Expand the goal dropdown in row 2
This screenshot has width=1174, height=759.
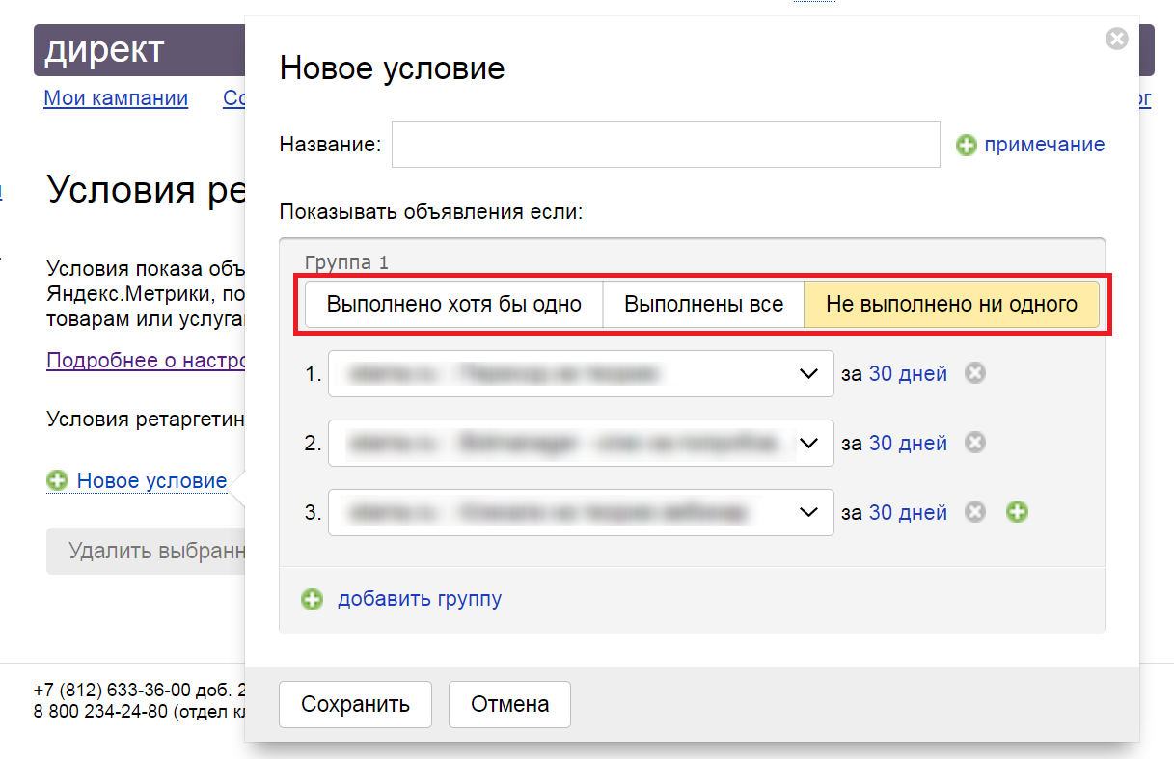(581, 443)
